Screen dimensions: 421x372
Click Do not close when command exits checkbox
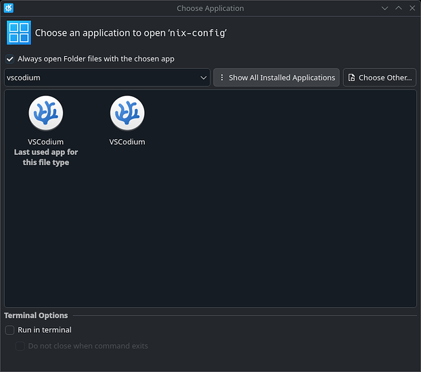pyautogui.click(x=20, y=346)
